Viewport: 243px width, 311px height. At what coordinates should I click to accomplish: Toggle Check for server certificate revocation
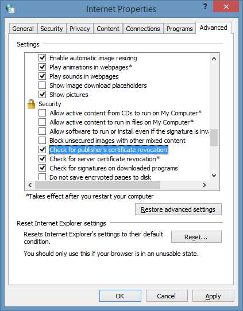(43, 159)
